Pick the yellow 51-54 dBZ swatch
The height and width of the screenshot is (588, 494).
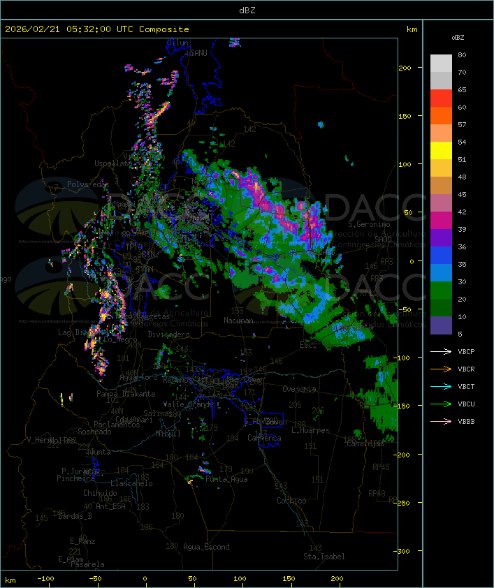pyautogui.click(x=441, y=150)
